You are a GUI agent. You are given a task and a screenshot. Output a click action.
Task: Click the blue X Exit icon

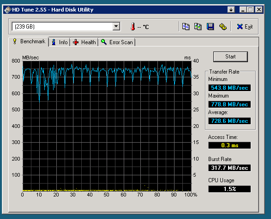(x=240, y=27)
